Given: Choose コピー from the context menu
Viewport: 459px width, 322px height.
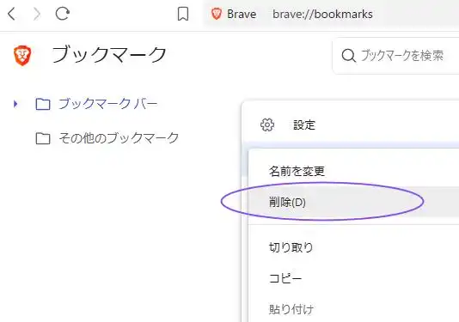Looking at the screenshot, I should [285, 278].
